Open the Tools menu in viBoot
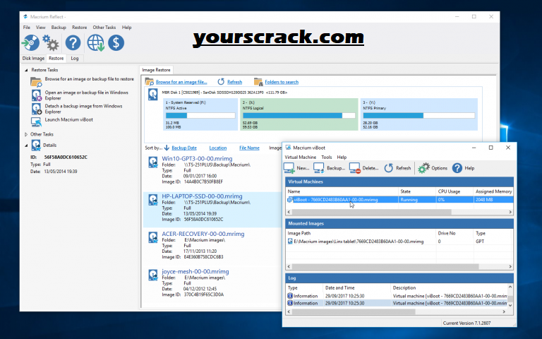 (327, 157)
